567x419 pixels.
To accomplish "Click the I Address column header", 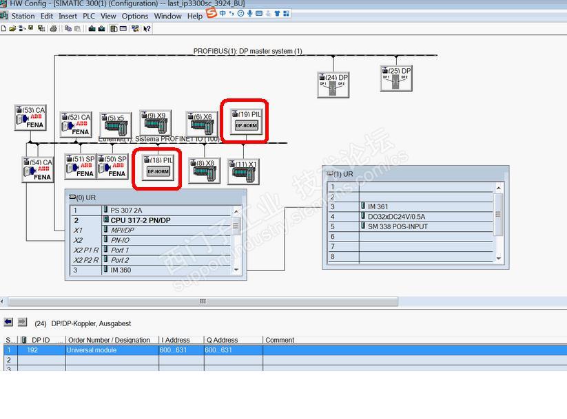I will 181,340.
